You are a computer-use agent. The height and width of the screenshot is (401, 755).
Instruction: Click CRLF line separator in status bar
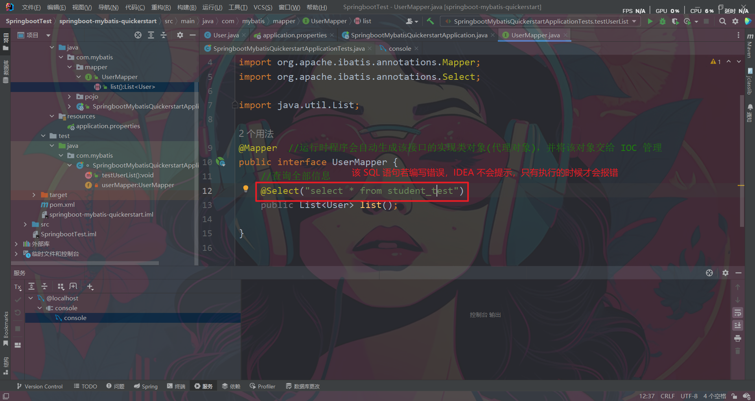coord(667,396)
